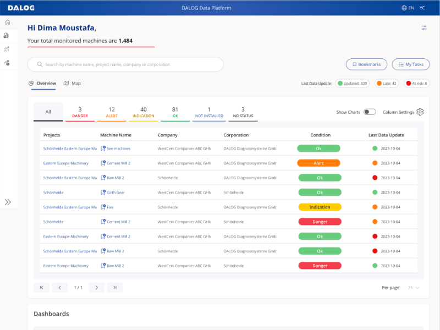This screenshot has width=440, height=330.
Task: Open the See machines link
Action: [118, 148]
